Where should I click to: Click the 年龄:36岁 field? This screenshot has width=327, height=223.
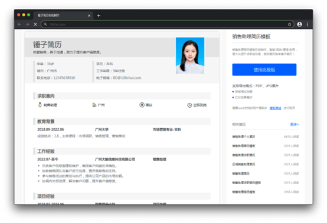45,64
